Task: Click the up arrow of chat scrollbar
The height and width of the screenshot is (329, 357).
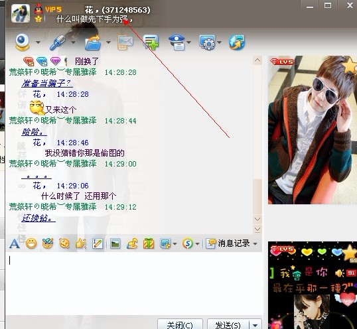Action: (257, 60)
